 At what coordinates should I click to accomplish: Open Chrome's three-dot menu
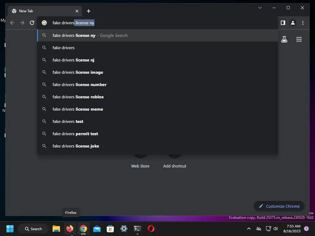click(303, 23)
